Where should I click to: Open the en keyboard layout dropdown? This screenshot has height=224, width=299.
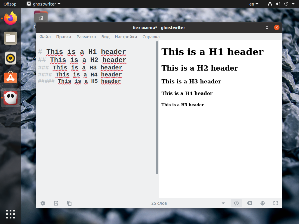[x=254, y=4]
